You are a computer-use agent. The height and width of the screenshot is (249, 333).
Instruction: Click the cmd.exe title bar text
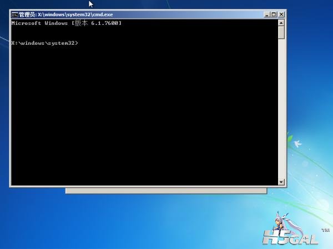click(66, 14)
